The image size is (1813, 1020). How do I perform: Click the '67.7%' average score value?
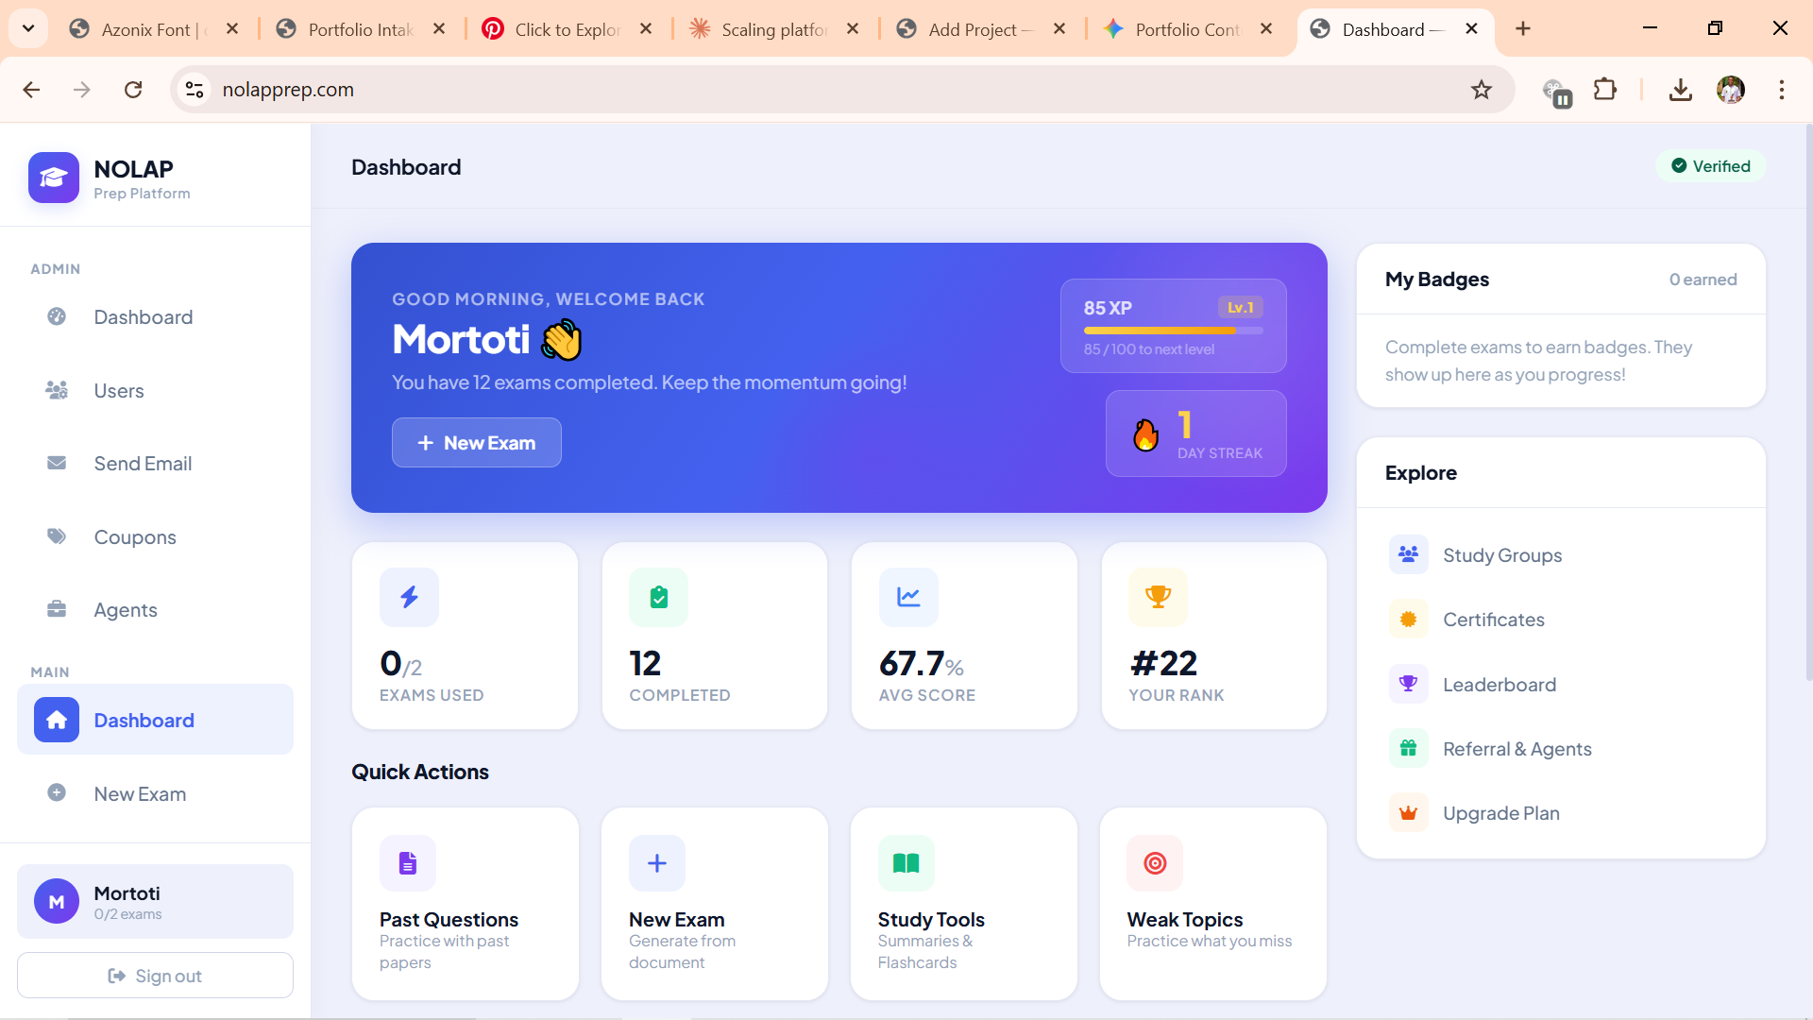tap(922, 664)
